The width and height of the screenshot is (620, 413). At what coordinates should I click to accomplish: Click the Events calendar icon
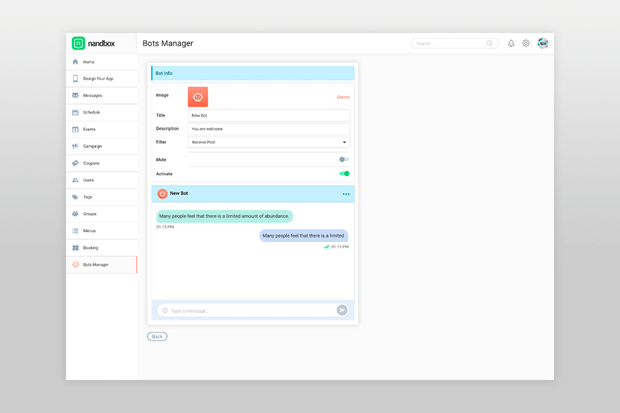tap(75, 129)
